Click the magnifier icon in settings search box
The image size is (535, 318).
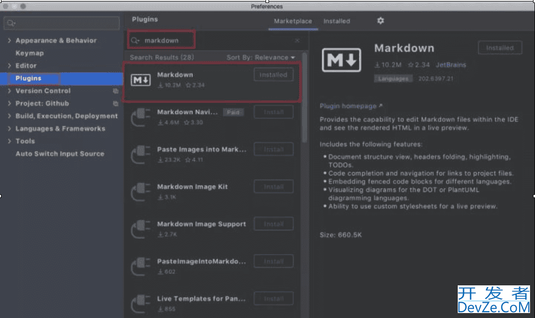point(11,23)
